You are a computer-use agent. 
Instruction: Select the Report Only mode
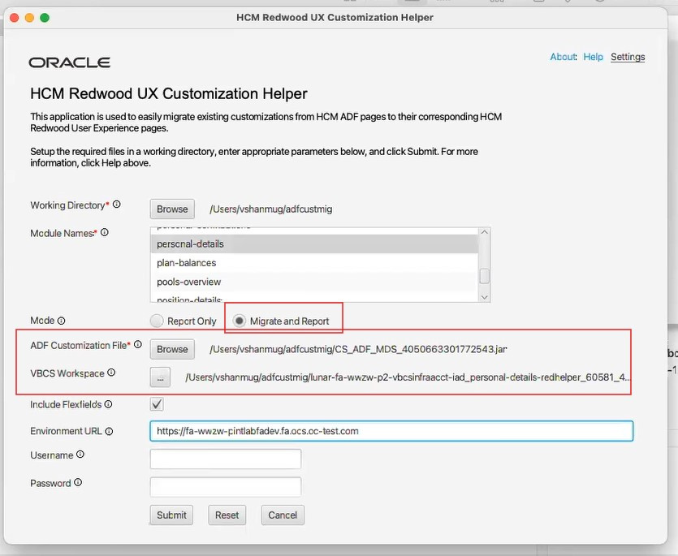pyautogui.click(x=155, y=321)
